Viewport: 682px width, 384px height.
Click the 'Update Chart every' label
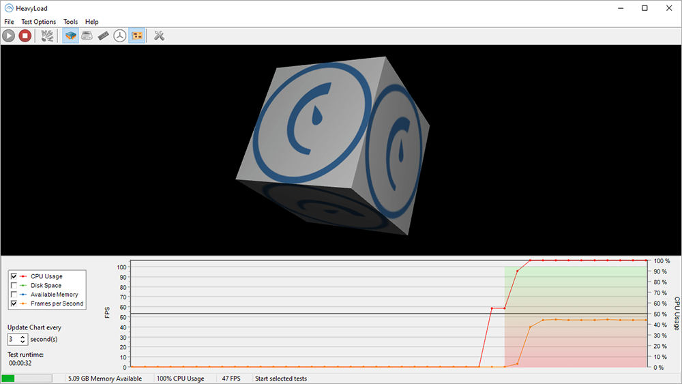(34, 327)
